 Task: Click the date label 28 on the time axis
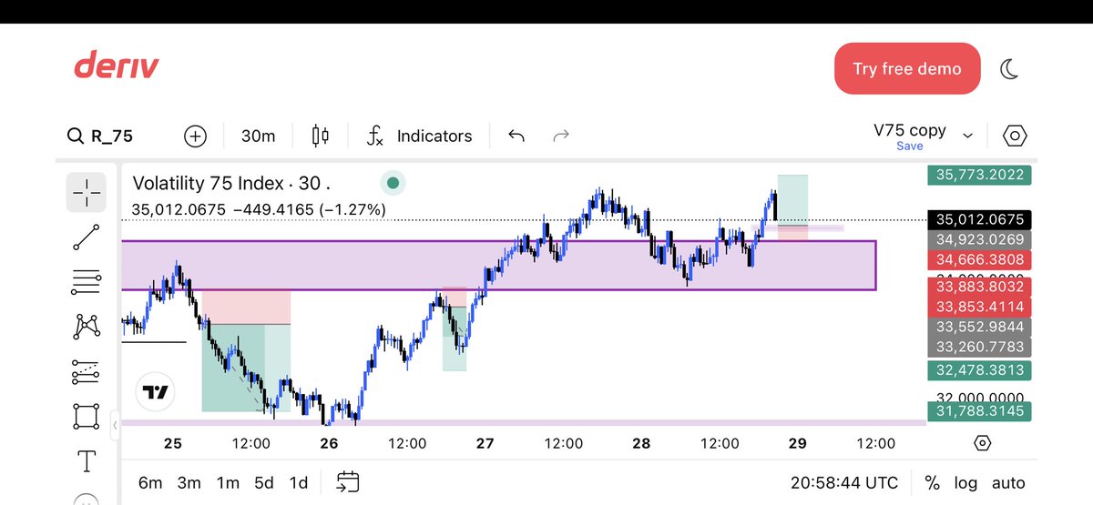641,444
